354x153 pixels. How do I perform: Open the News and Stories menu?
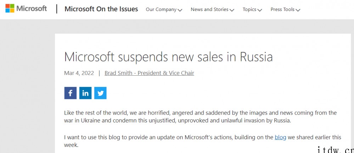pyautogui.click(x=209, y=10)
